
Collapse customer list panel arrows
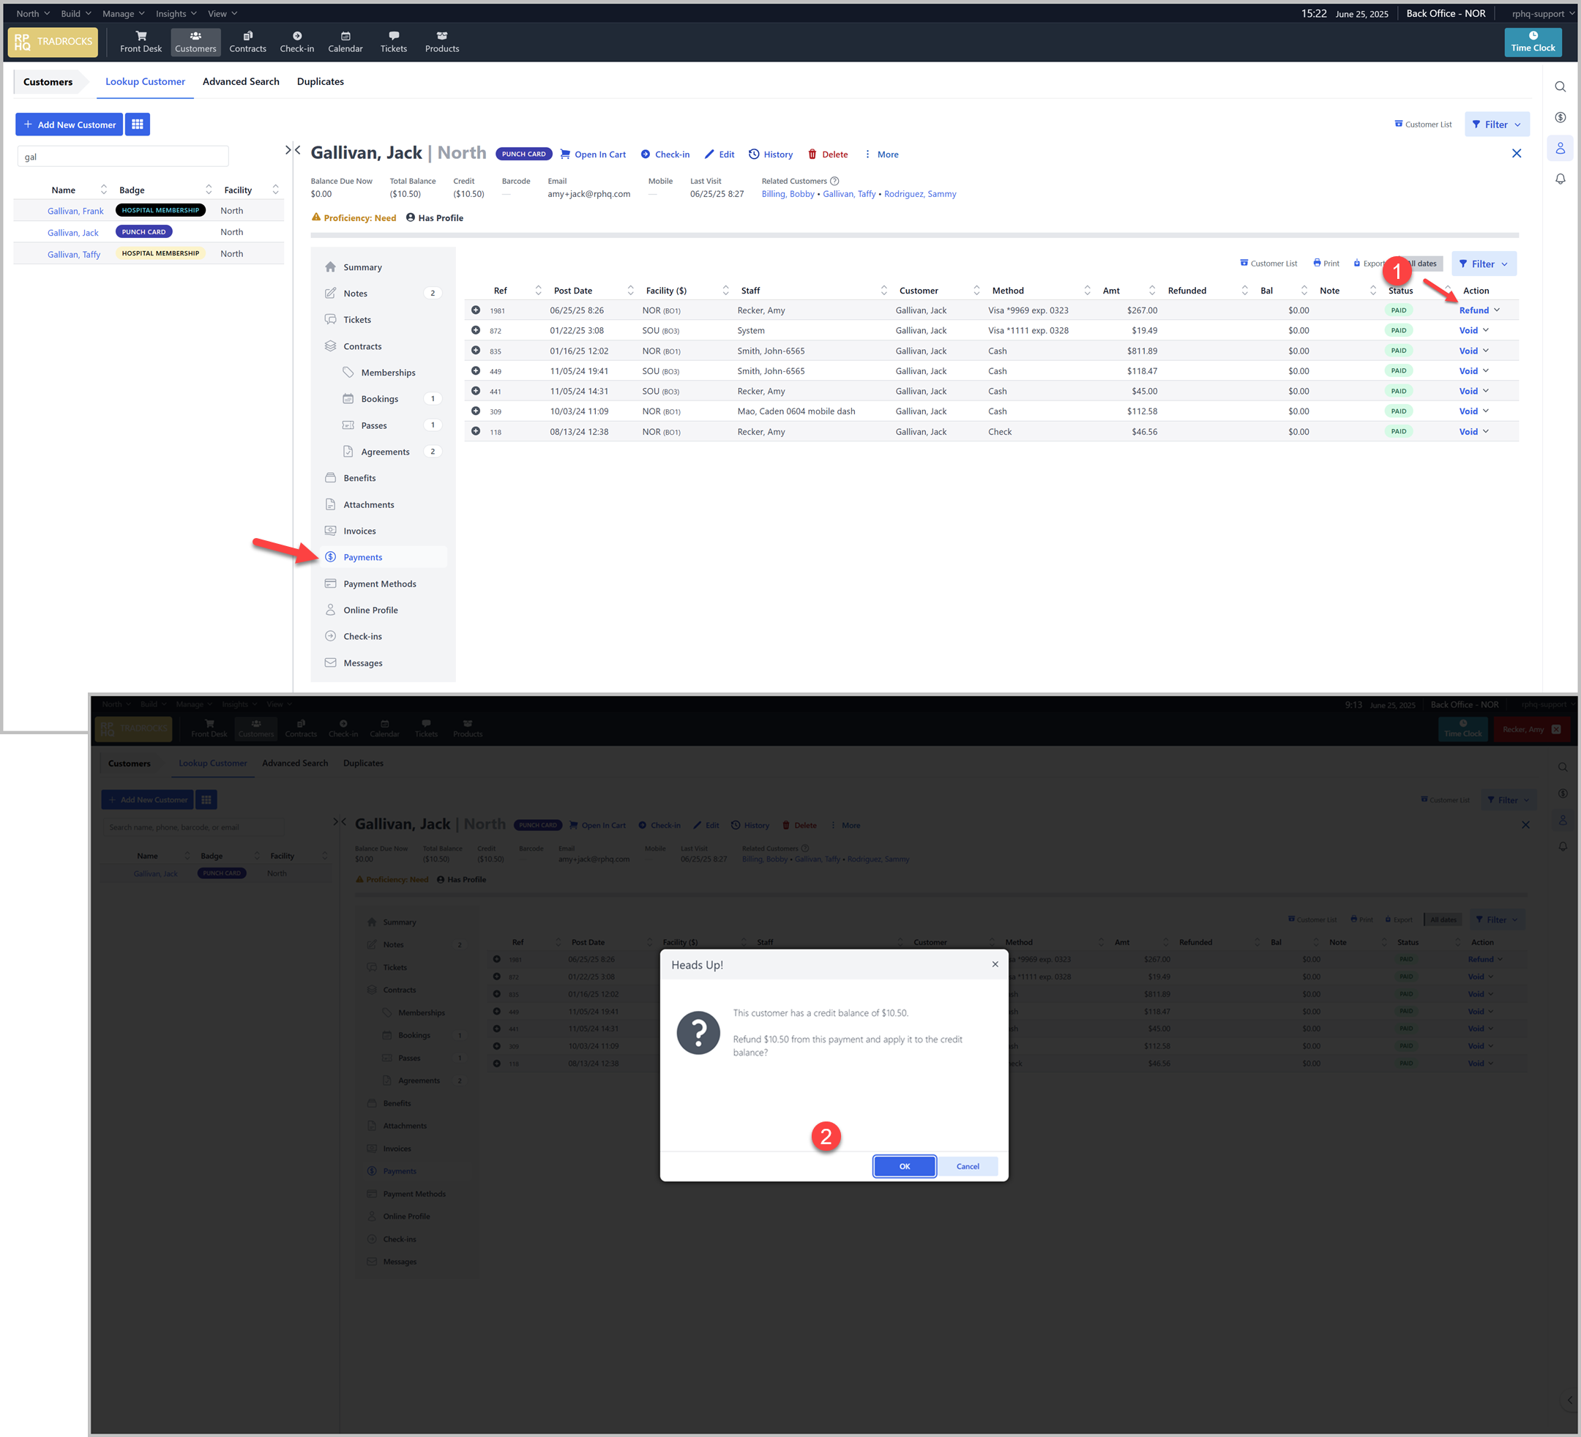tap(293, 150)
